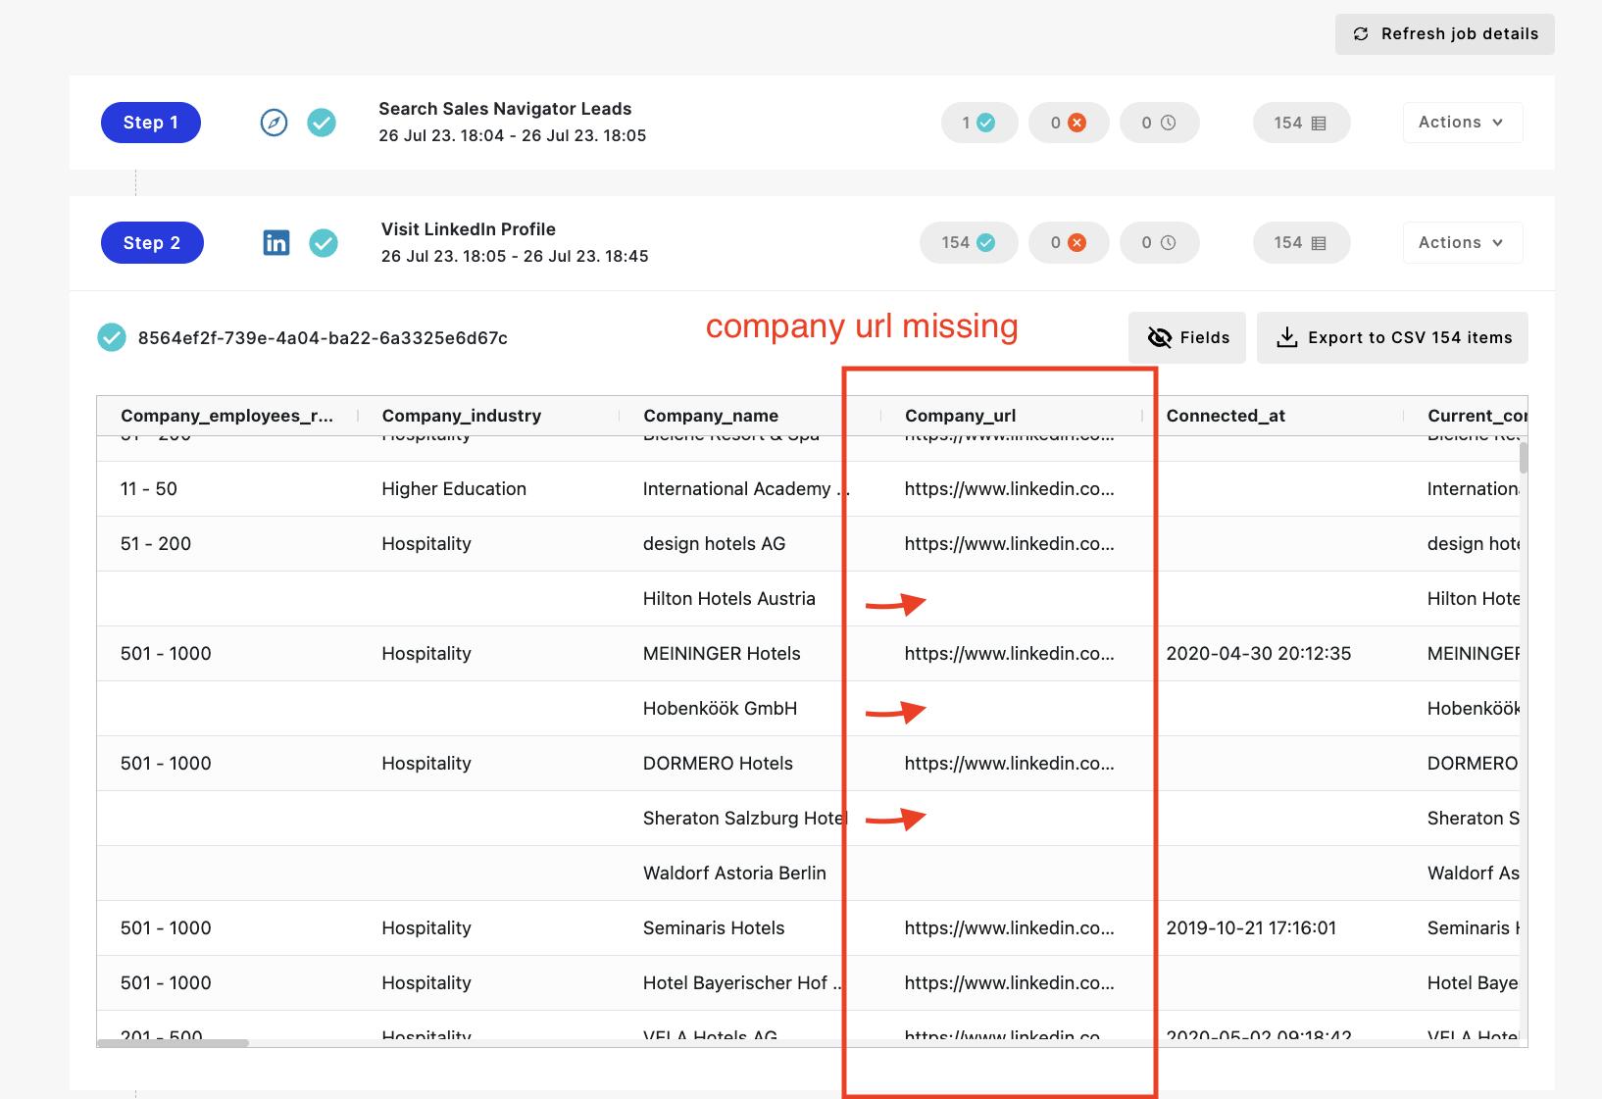Click the Refresh job details button text
Image resolution: width=1602 pixels, height=1099 pixels.
click(x=1460, y=34)
